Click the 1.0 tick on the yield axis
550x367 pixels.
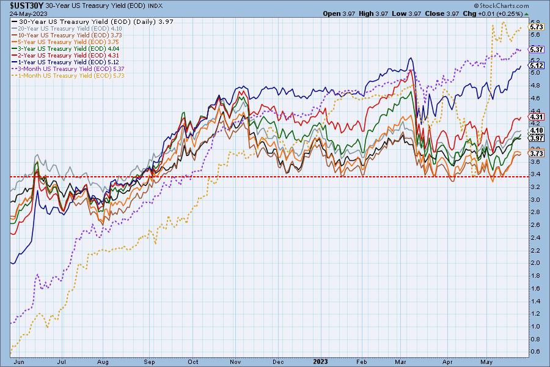click(x=535, y=326)
